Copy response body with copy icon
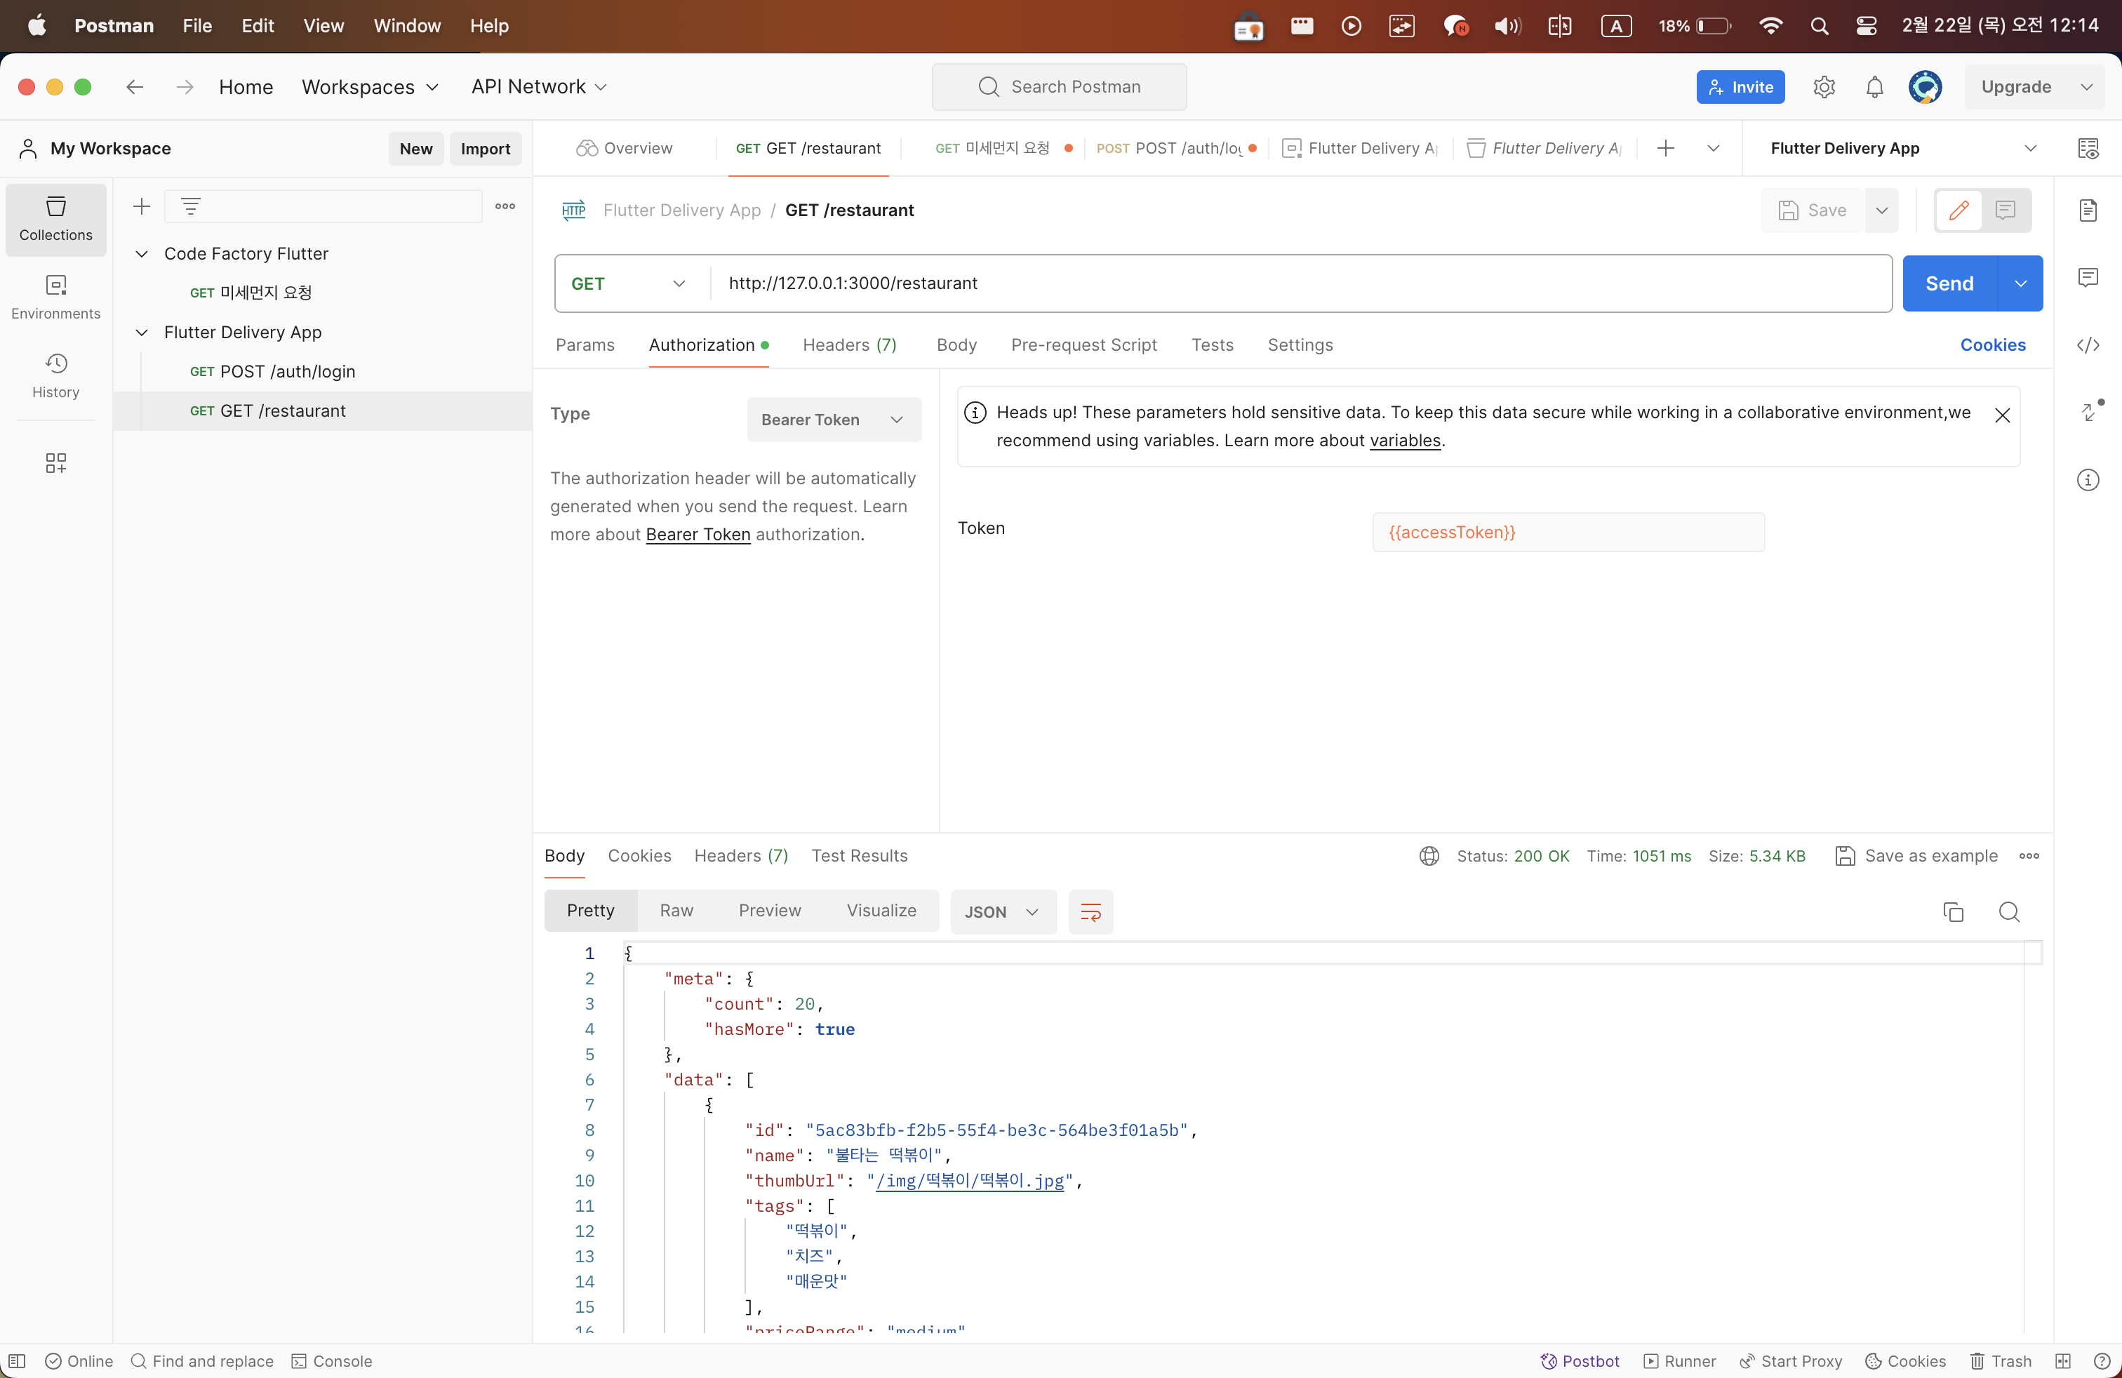The height and width of the screenshot is (1378, 2122). 1953,912
